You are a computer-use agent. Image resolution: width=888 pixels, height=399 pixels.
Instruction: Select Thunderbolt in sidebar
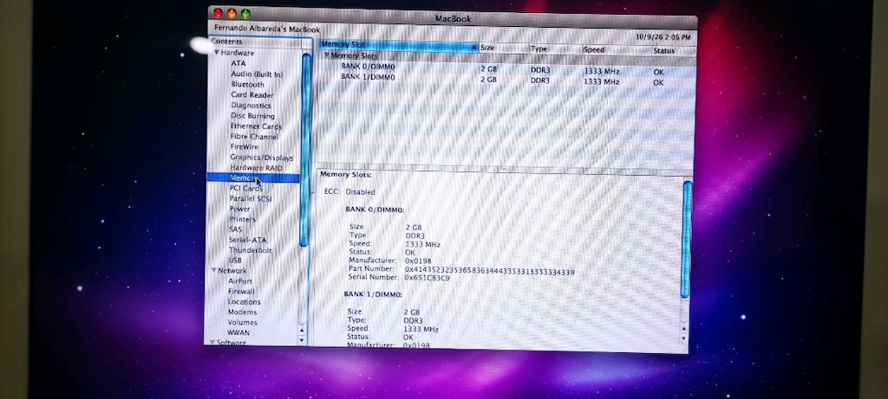[251, 250]
